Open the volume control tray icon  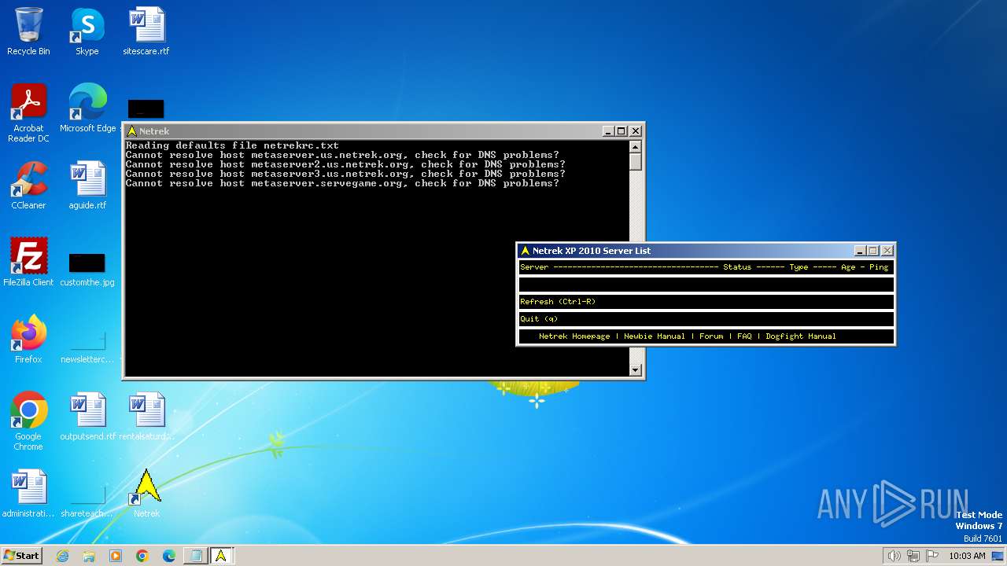[894, 556]
